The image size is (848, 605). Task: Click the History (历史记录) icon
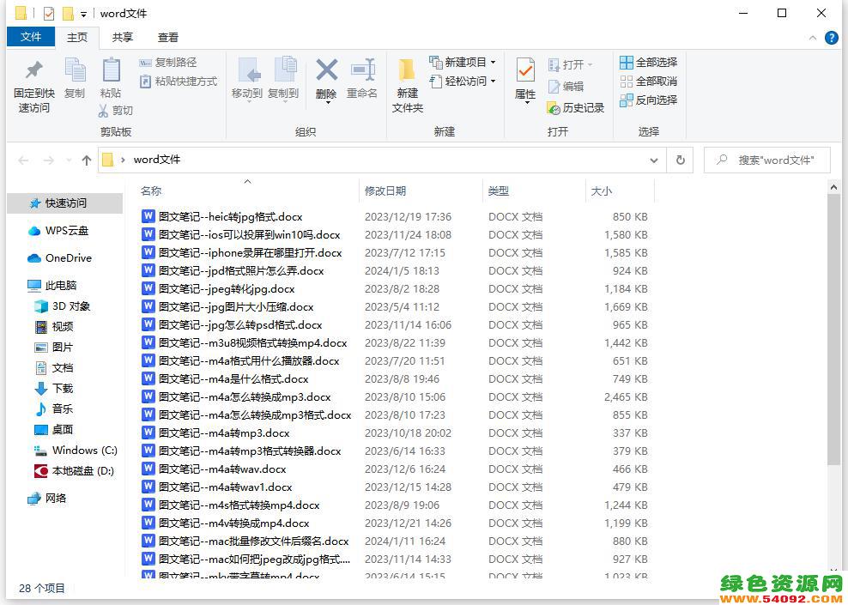pyautogui.click(x=554, y=108)
